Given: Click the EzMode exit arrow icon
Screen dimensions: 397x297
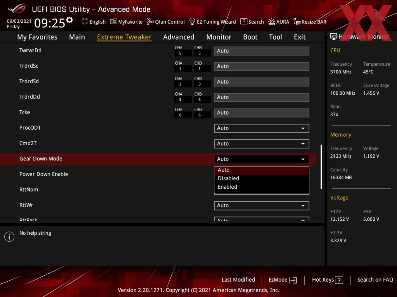Looking at the screenshot, I should 293,280.
